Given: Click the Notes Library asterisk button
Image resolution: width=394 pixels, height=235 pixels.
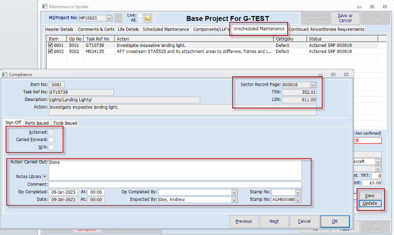Looking at the screenshot, I should tap(45, 177).
